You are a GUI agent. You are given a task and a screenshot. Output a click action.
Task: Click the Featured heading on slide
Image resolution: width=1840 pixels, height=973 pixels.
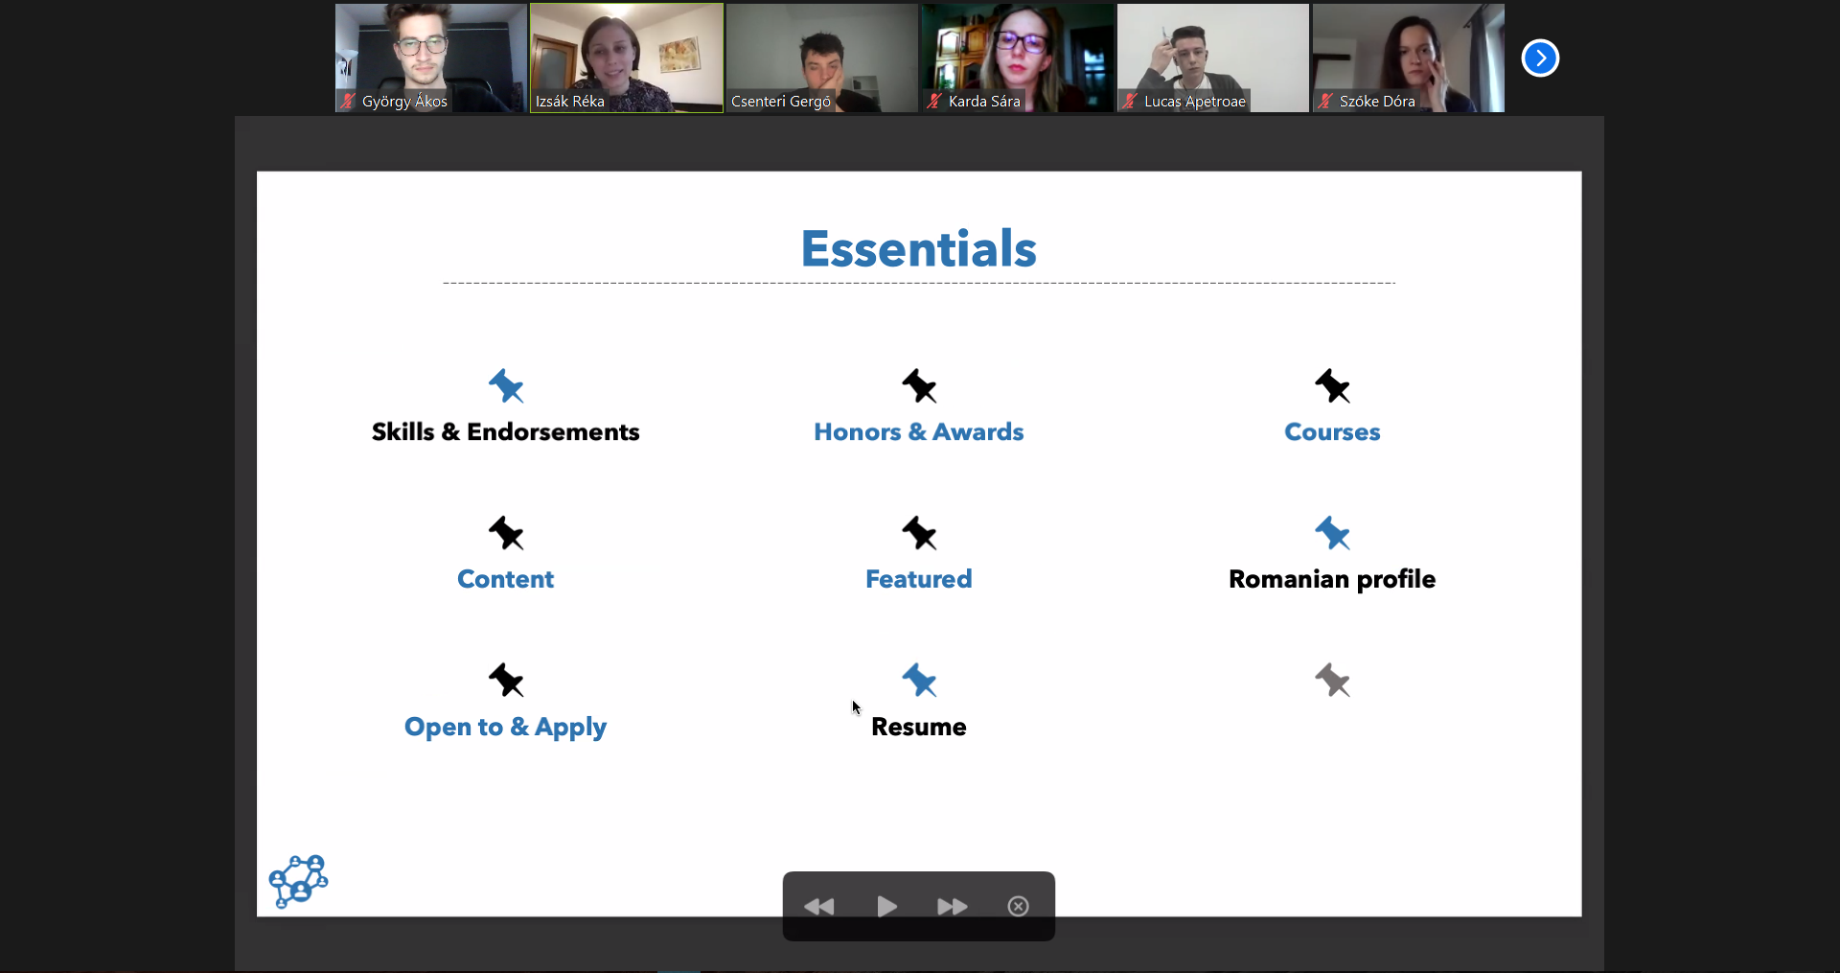[x=918, y=579]
